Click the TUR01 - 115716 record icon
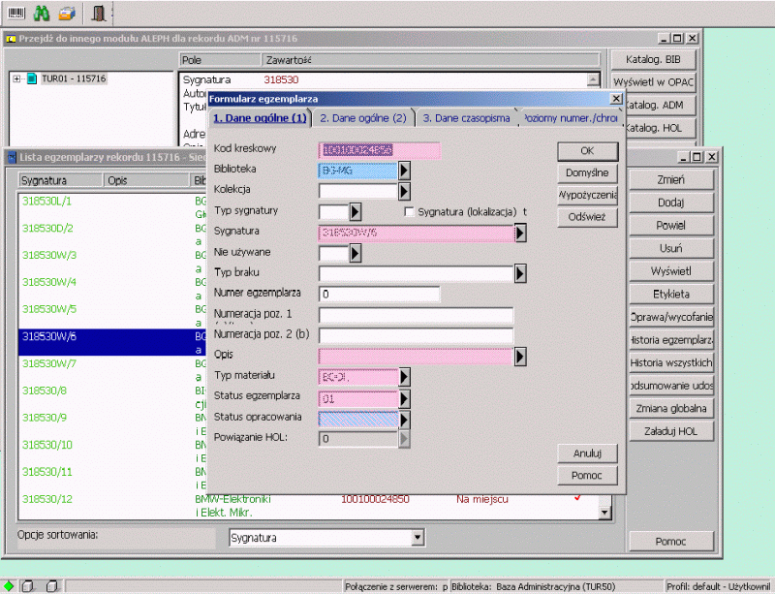 tap(32, 78)
